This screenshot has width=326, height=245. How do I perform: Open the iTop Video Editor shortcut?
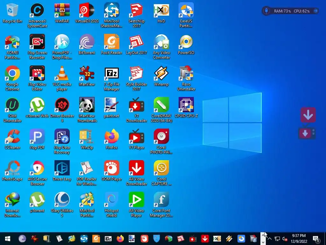(x=37, y=78)
